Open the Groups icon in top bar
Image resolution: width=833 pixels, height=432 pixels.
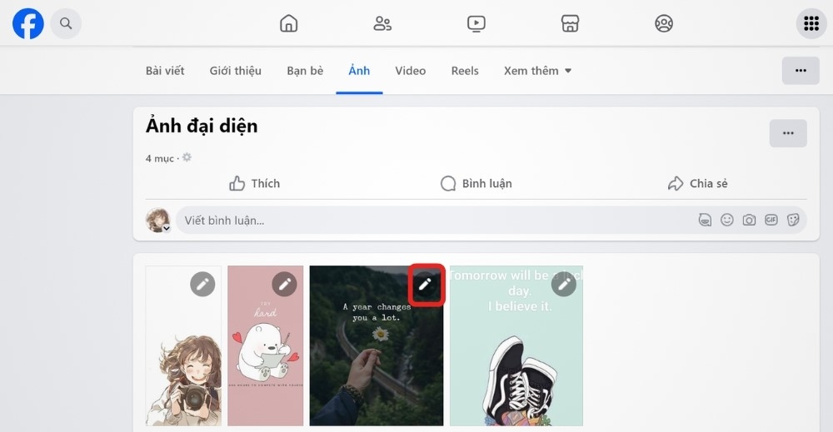(664, 23)
